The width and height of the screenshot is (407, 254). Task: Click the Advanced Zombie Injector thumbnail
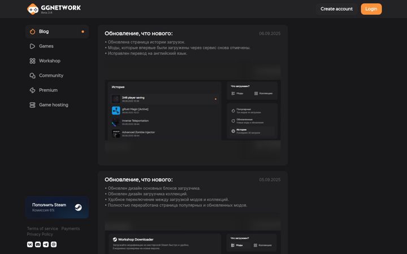pos(116,134)
